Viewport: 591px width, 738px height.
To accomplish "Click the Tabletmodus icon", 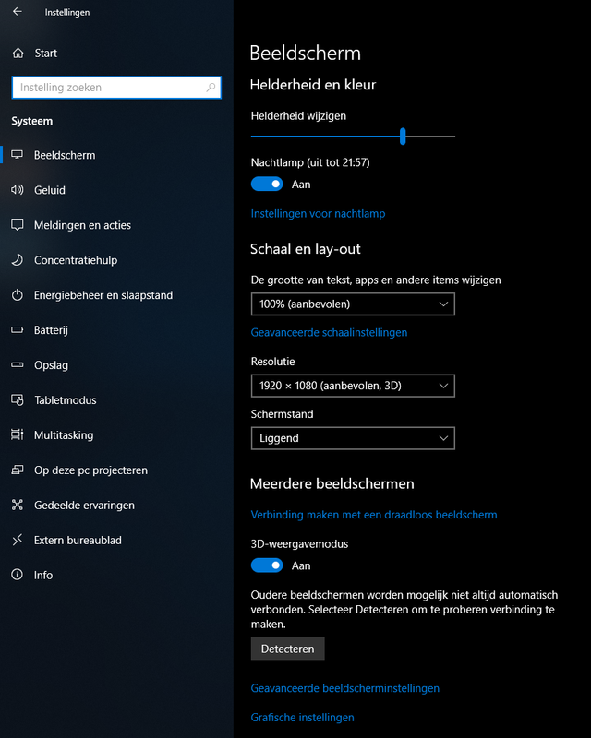I will point(17,399).
